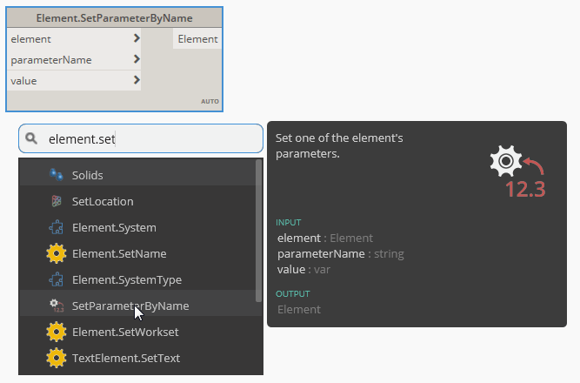Click the Solids item icon
The height and width of the screenshot is (383, 580).
pyautogui.click(x=57, y=175)
